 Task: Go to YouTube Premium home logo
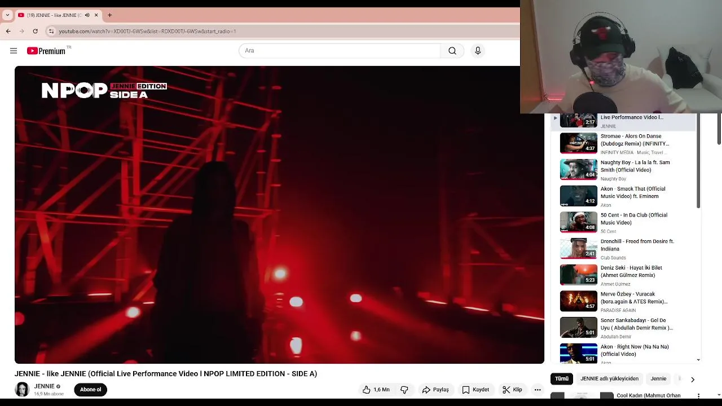point(46,51)
